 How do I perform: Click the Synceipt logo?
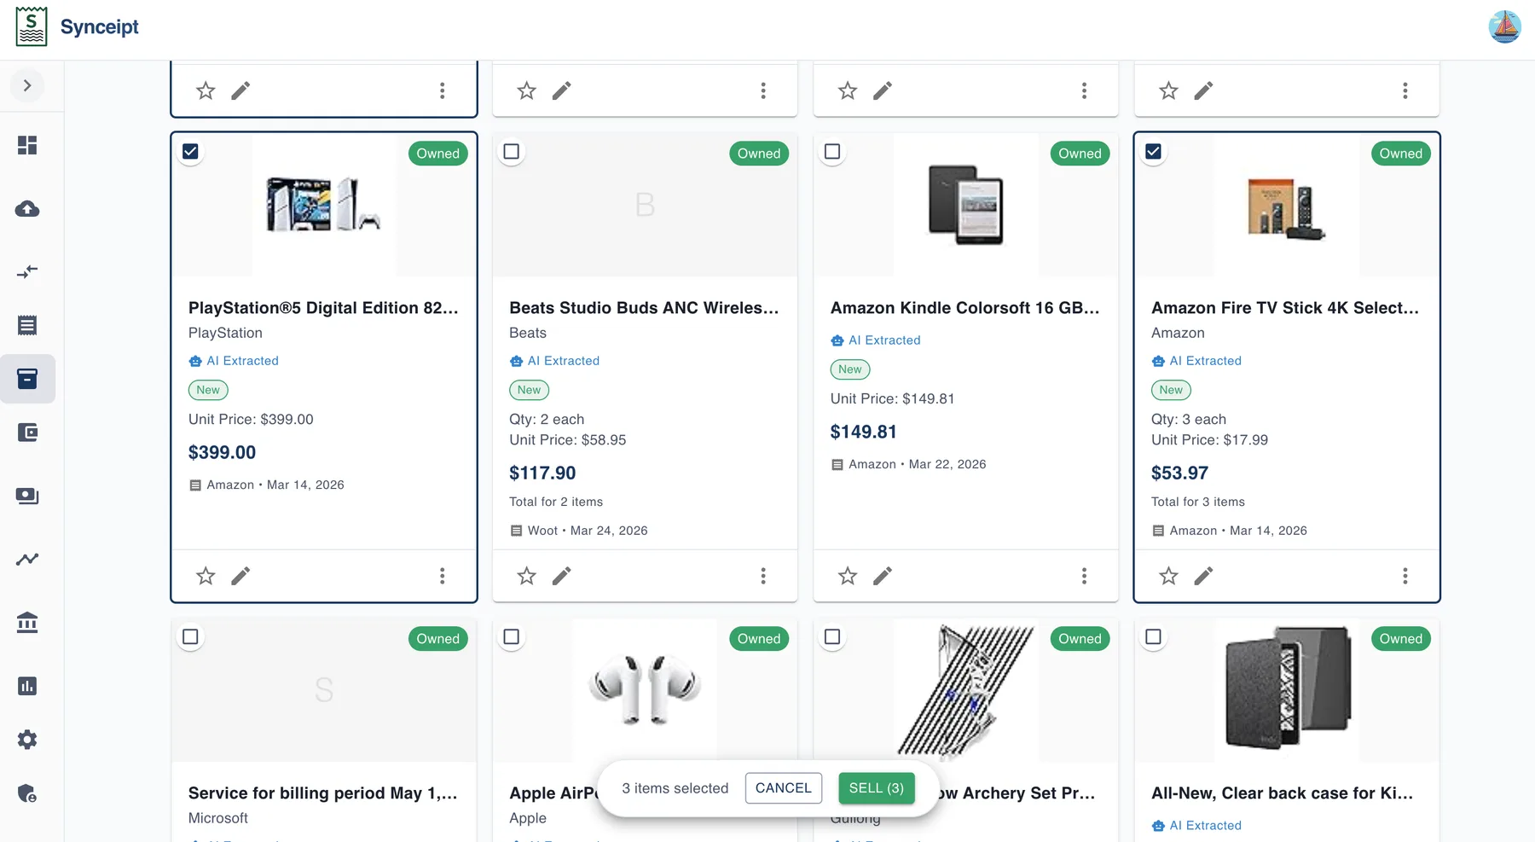coord(77,27)
